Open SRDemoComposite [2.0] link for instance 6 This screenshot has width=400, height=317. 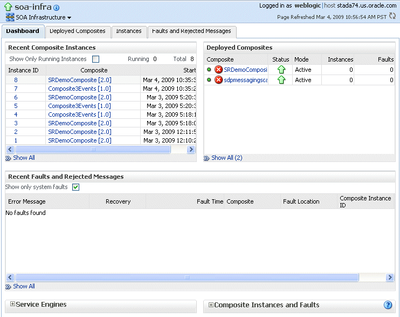[x=80, y=97]
